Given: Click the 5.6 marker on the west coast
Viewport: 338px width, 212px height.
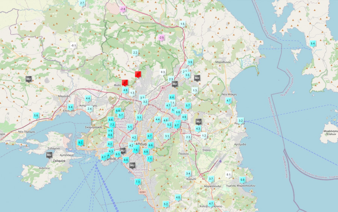Looking at the screenshot, I should tap(36, 115).
